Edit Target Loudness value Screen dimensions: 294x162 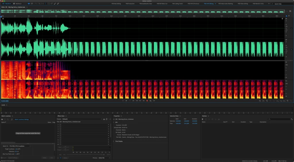pyautogui.click(x=16, y=149)
